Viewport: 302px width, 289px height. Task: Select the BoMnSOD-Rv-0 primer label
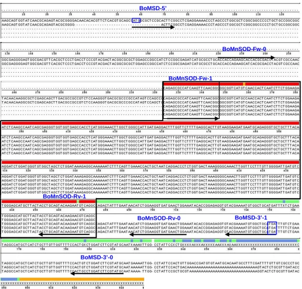(x=159, y=218)
